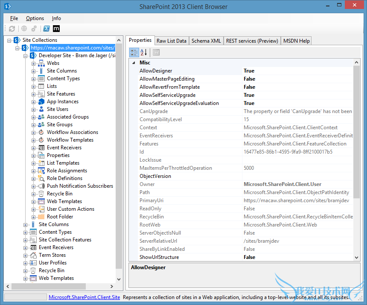Switch to the Schema XML tab
Viewport: 367px width, 305px height.
[206, 41]
